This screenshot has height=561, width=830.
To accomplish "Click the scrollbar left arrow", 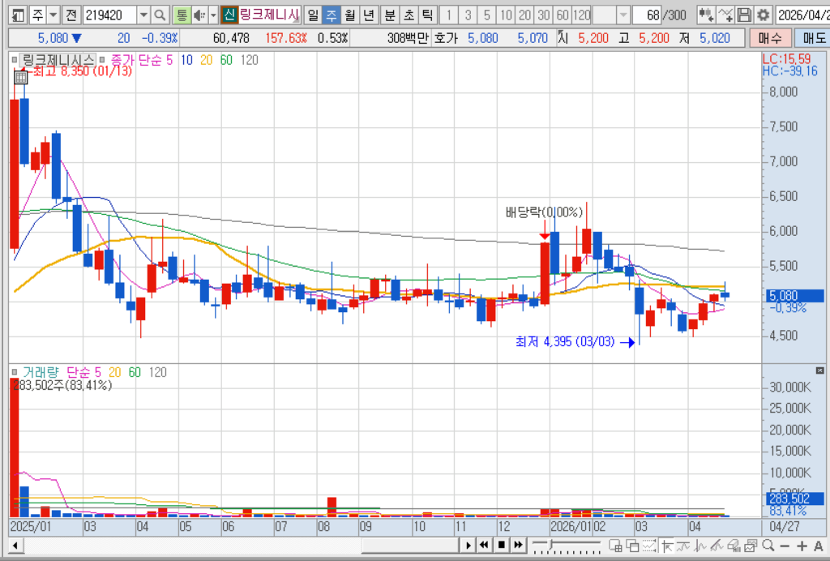I will (x=15, y=545).
